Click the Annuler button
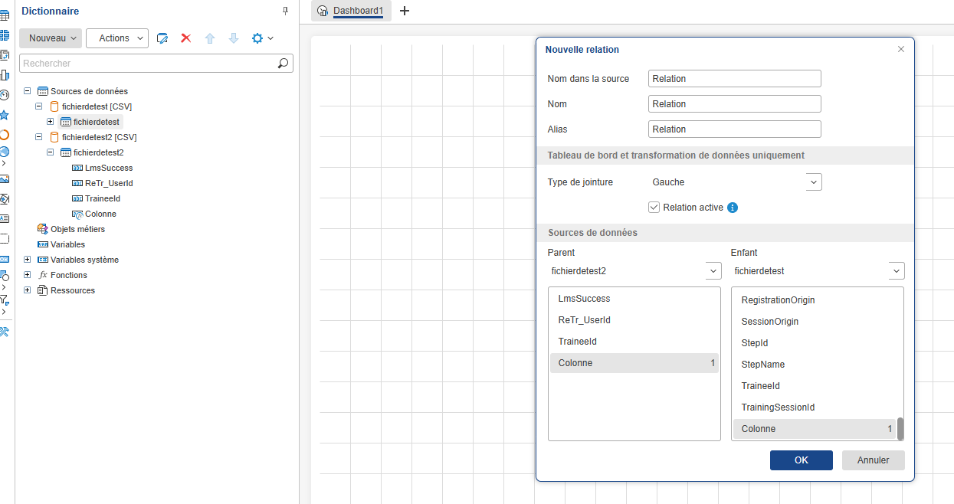The image size is (954, 504). click(x=874, y=460)
